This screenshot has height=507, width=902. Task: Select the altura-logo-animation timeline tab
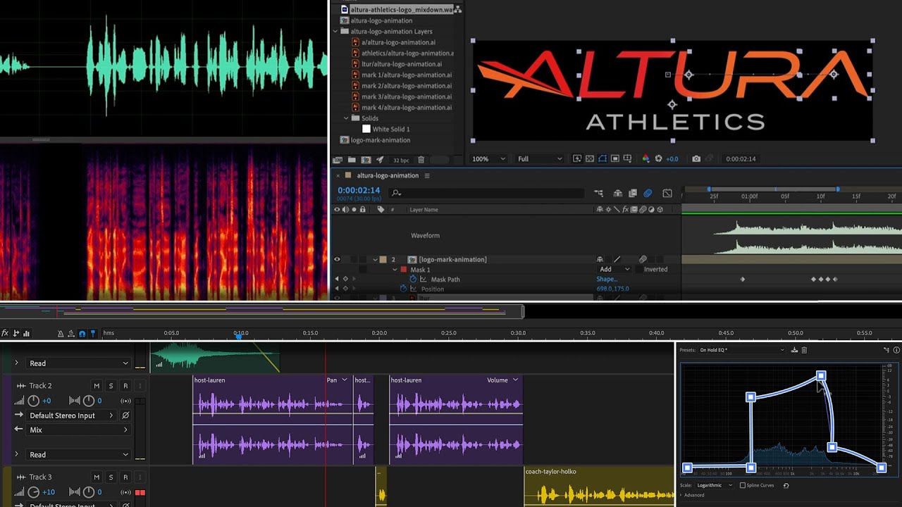[388, 175]
